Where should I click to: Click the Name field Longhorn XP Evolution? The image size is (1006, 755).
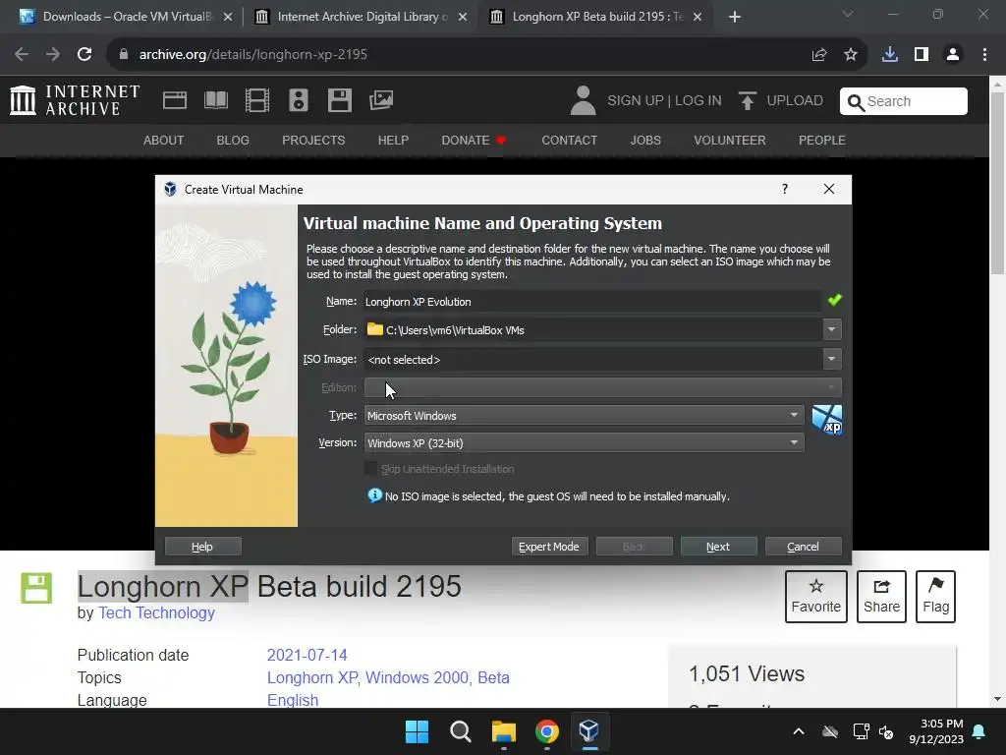[592, 301]
